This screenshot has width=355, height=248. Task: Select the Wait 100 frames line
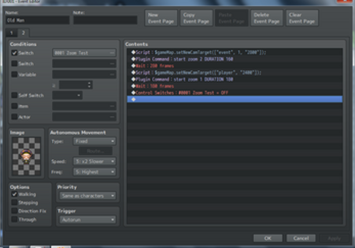tap(235, 86)
